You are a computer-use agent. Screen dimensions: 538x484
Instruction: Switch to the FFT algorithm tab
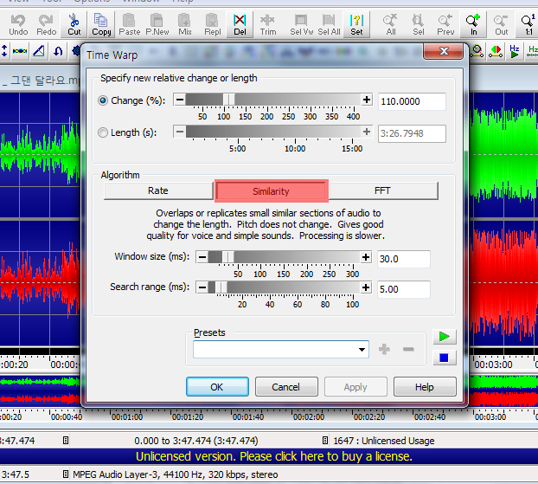pos(381,190)
